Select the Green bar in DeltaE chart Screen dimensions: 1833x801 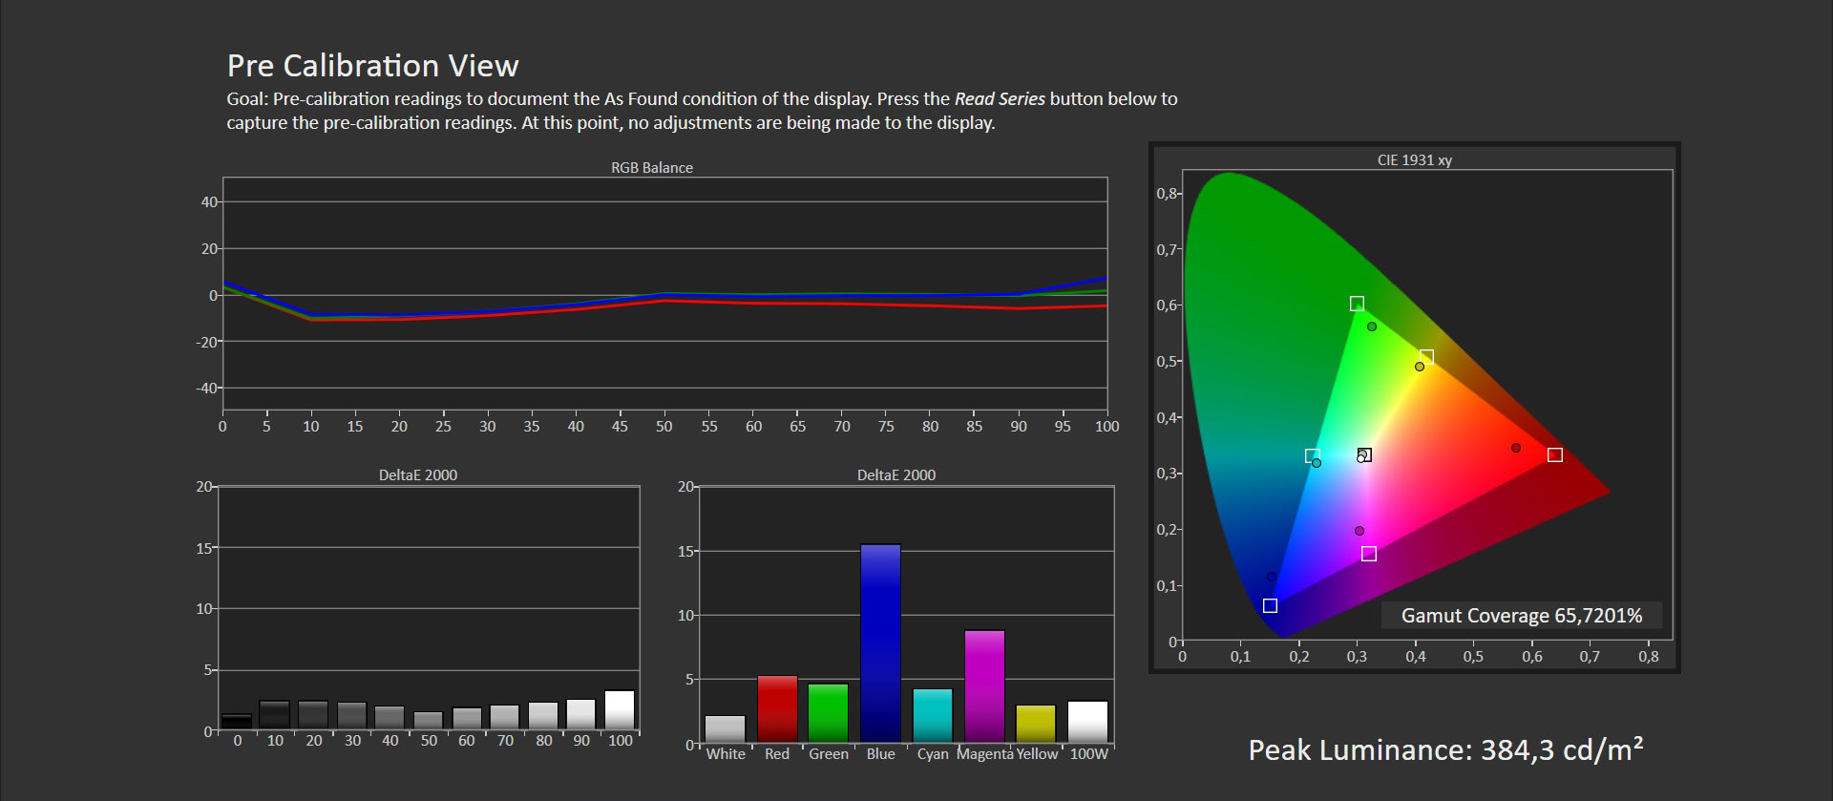(828, 712)
